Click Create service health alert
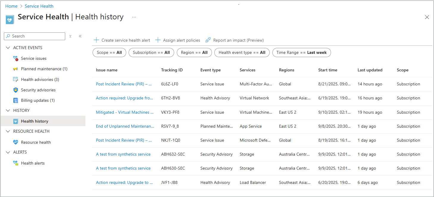 point(122,40)
